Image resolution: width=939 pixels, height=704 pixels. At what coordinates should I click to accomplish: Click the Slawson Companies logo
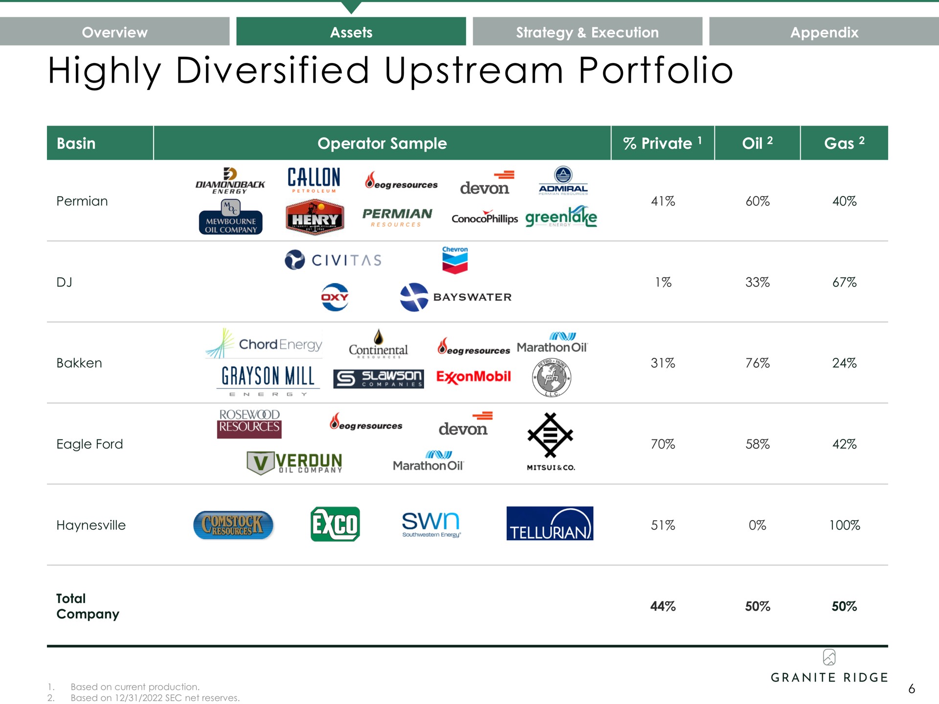coord(379,379)
